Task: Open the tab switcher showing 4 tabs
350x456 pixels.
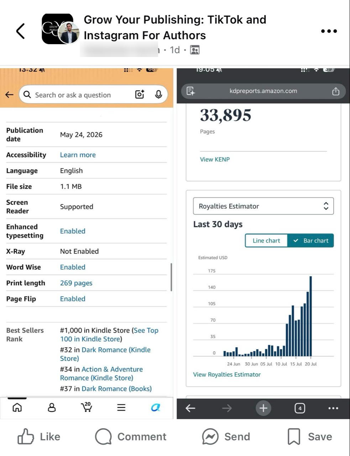Action: click(x=300, y=408)
